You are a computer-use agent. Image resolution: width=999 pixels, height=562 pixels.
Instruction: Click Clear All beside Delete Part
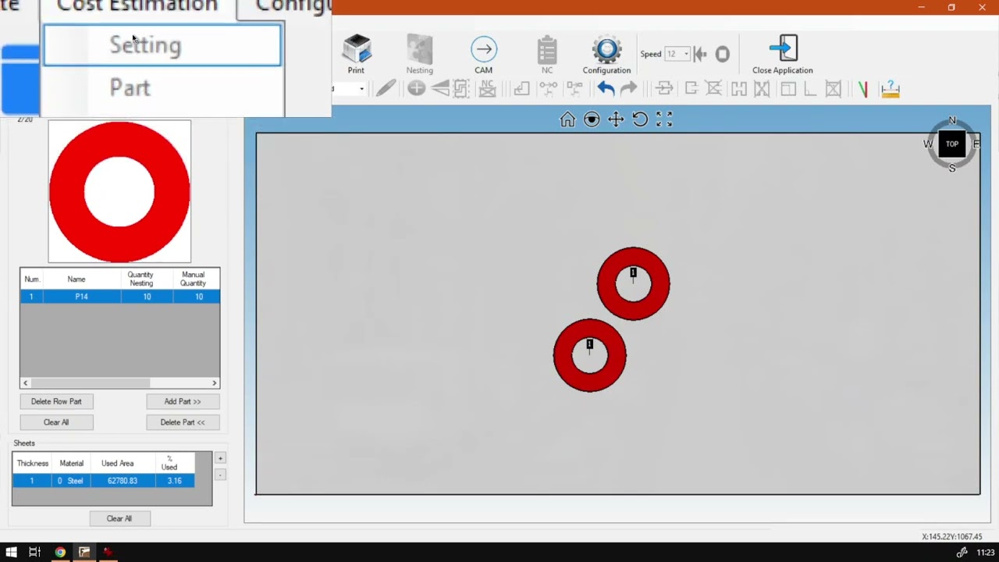(x=56, y=422)
